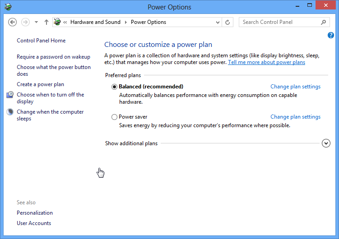The height and width of the screenshot is (239, 339).
Task: Click Hardware and Sound breadcrumb
Action: [95, 22]
